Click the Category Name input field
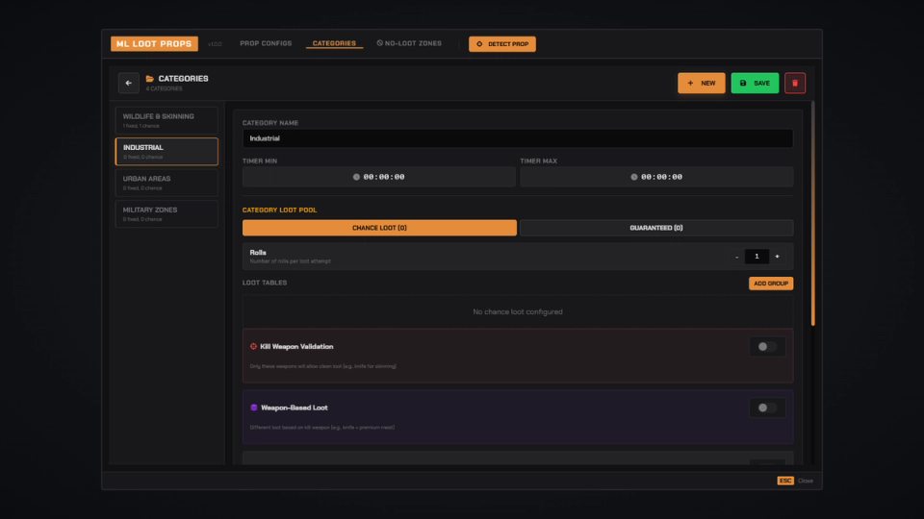924x519 pixels. click(518, 138)
